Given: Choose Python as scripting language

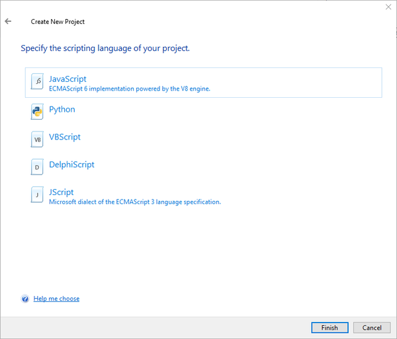Looking at the screenshot, I should (x=62, y=110).
